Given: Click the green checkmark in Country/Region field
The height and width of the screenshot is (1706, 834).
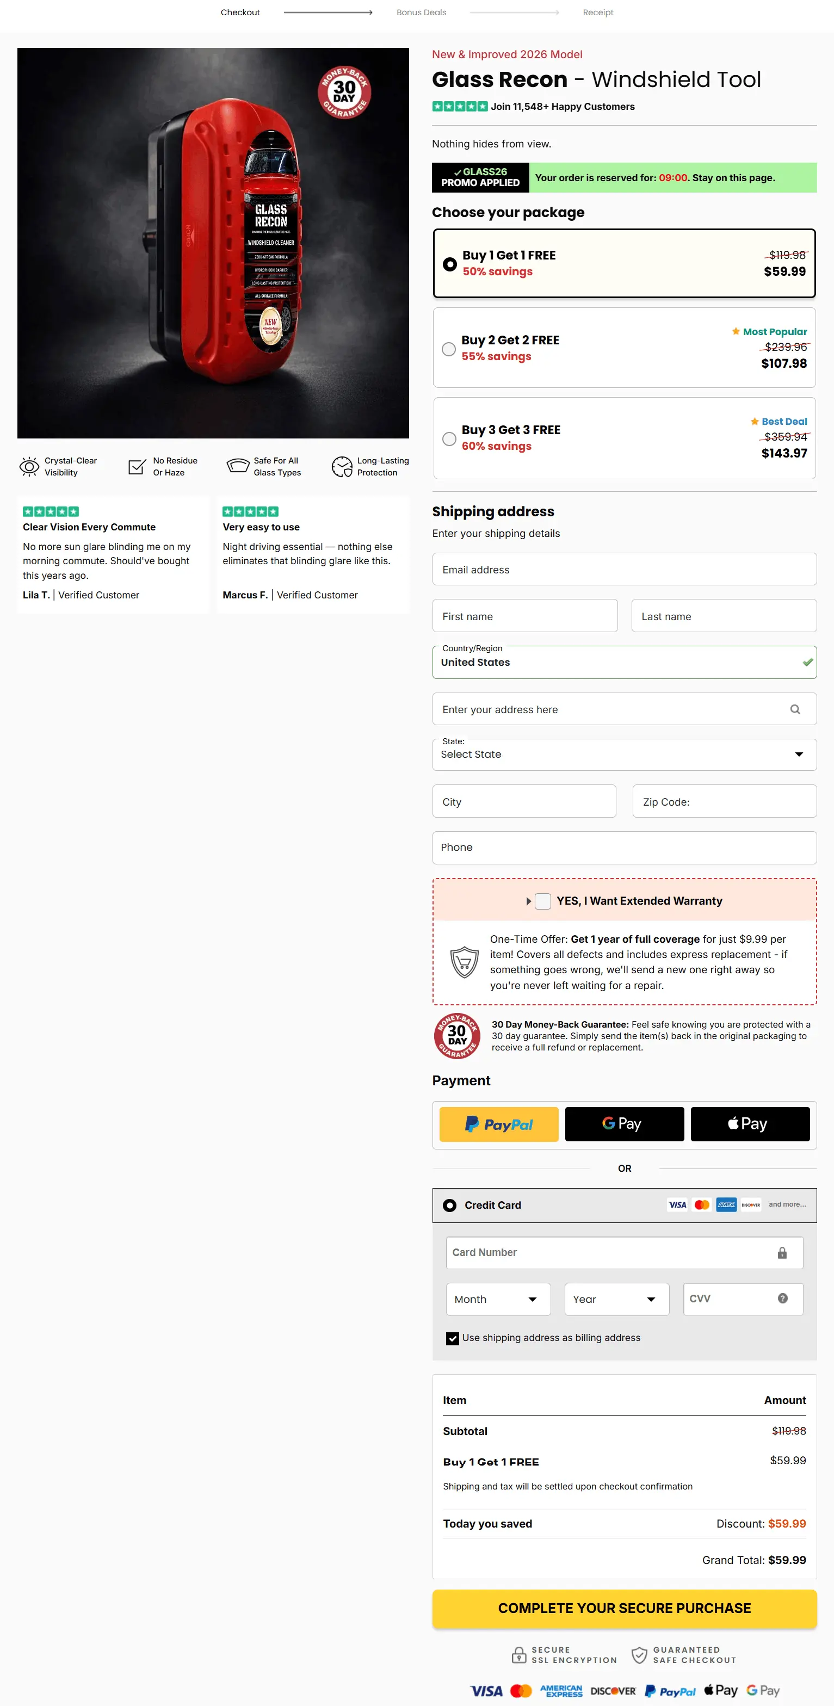Looking at the screenshot, I should pyautogui.click(x=807, y=662).
